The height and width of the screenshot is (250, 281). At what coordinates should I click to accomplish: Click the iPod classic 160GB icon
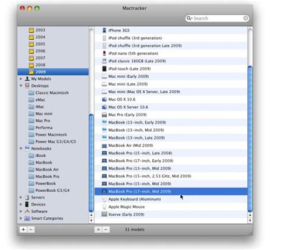pos(104,61)
